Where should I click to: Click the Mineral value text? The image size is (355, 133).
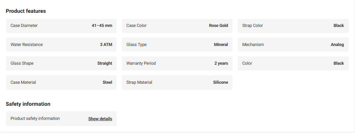(221, 44)
